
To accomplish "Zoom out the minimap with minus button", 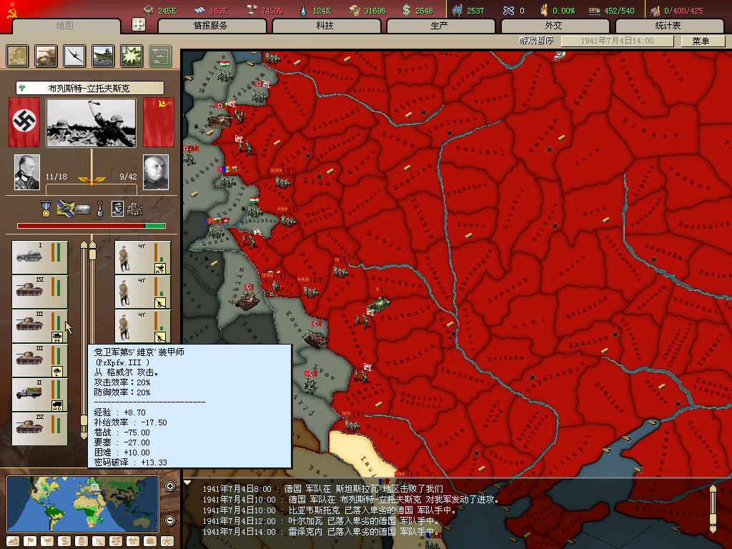I will [x=170, y=520].
